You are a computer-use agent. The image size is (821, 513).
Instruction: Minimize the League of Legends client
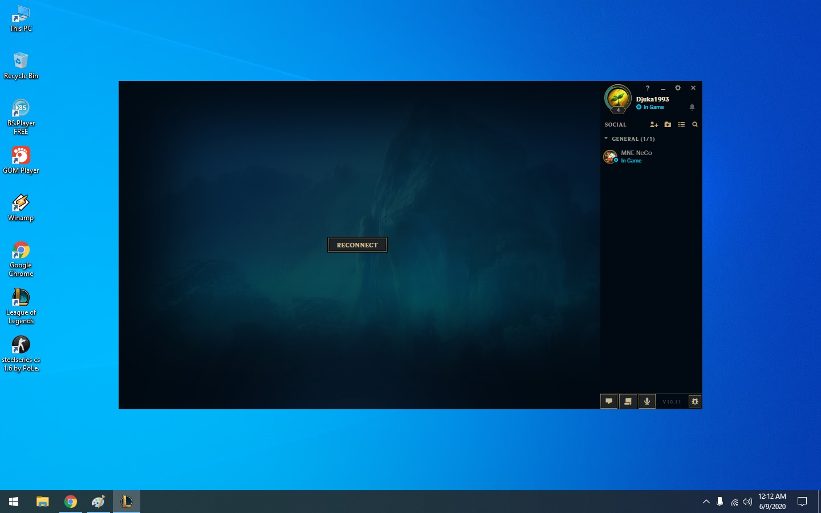tap(663, 88)
